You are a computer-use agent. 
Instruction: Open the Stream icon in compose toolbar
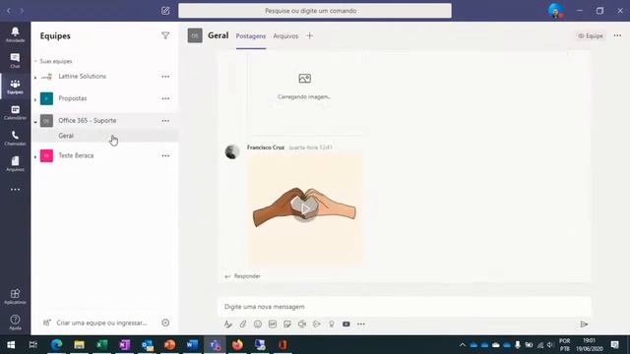tap(317, 324)
